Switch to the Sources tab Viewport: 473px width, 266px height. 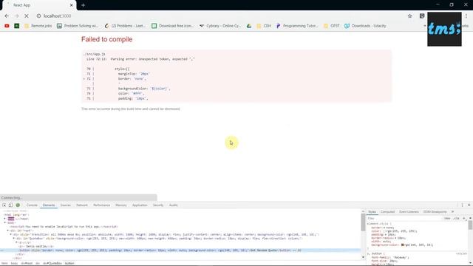[66, 205]
